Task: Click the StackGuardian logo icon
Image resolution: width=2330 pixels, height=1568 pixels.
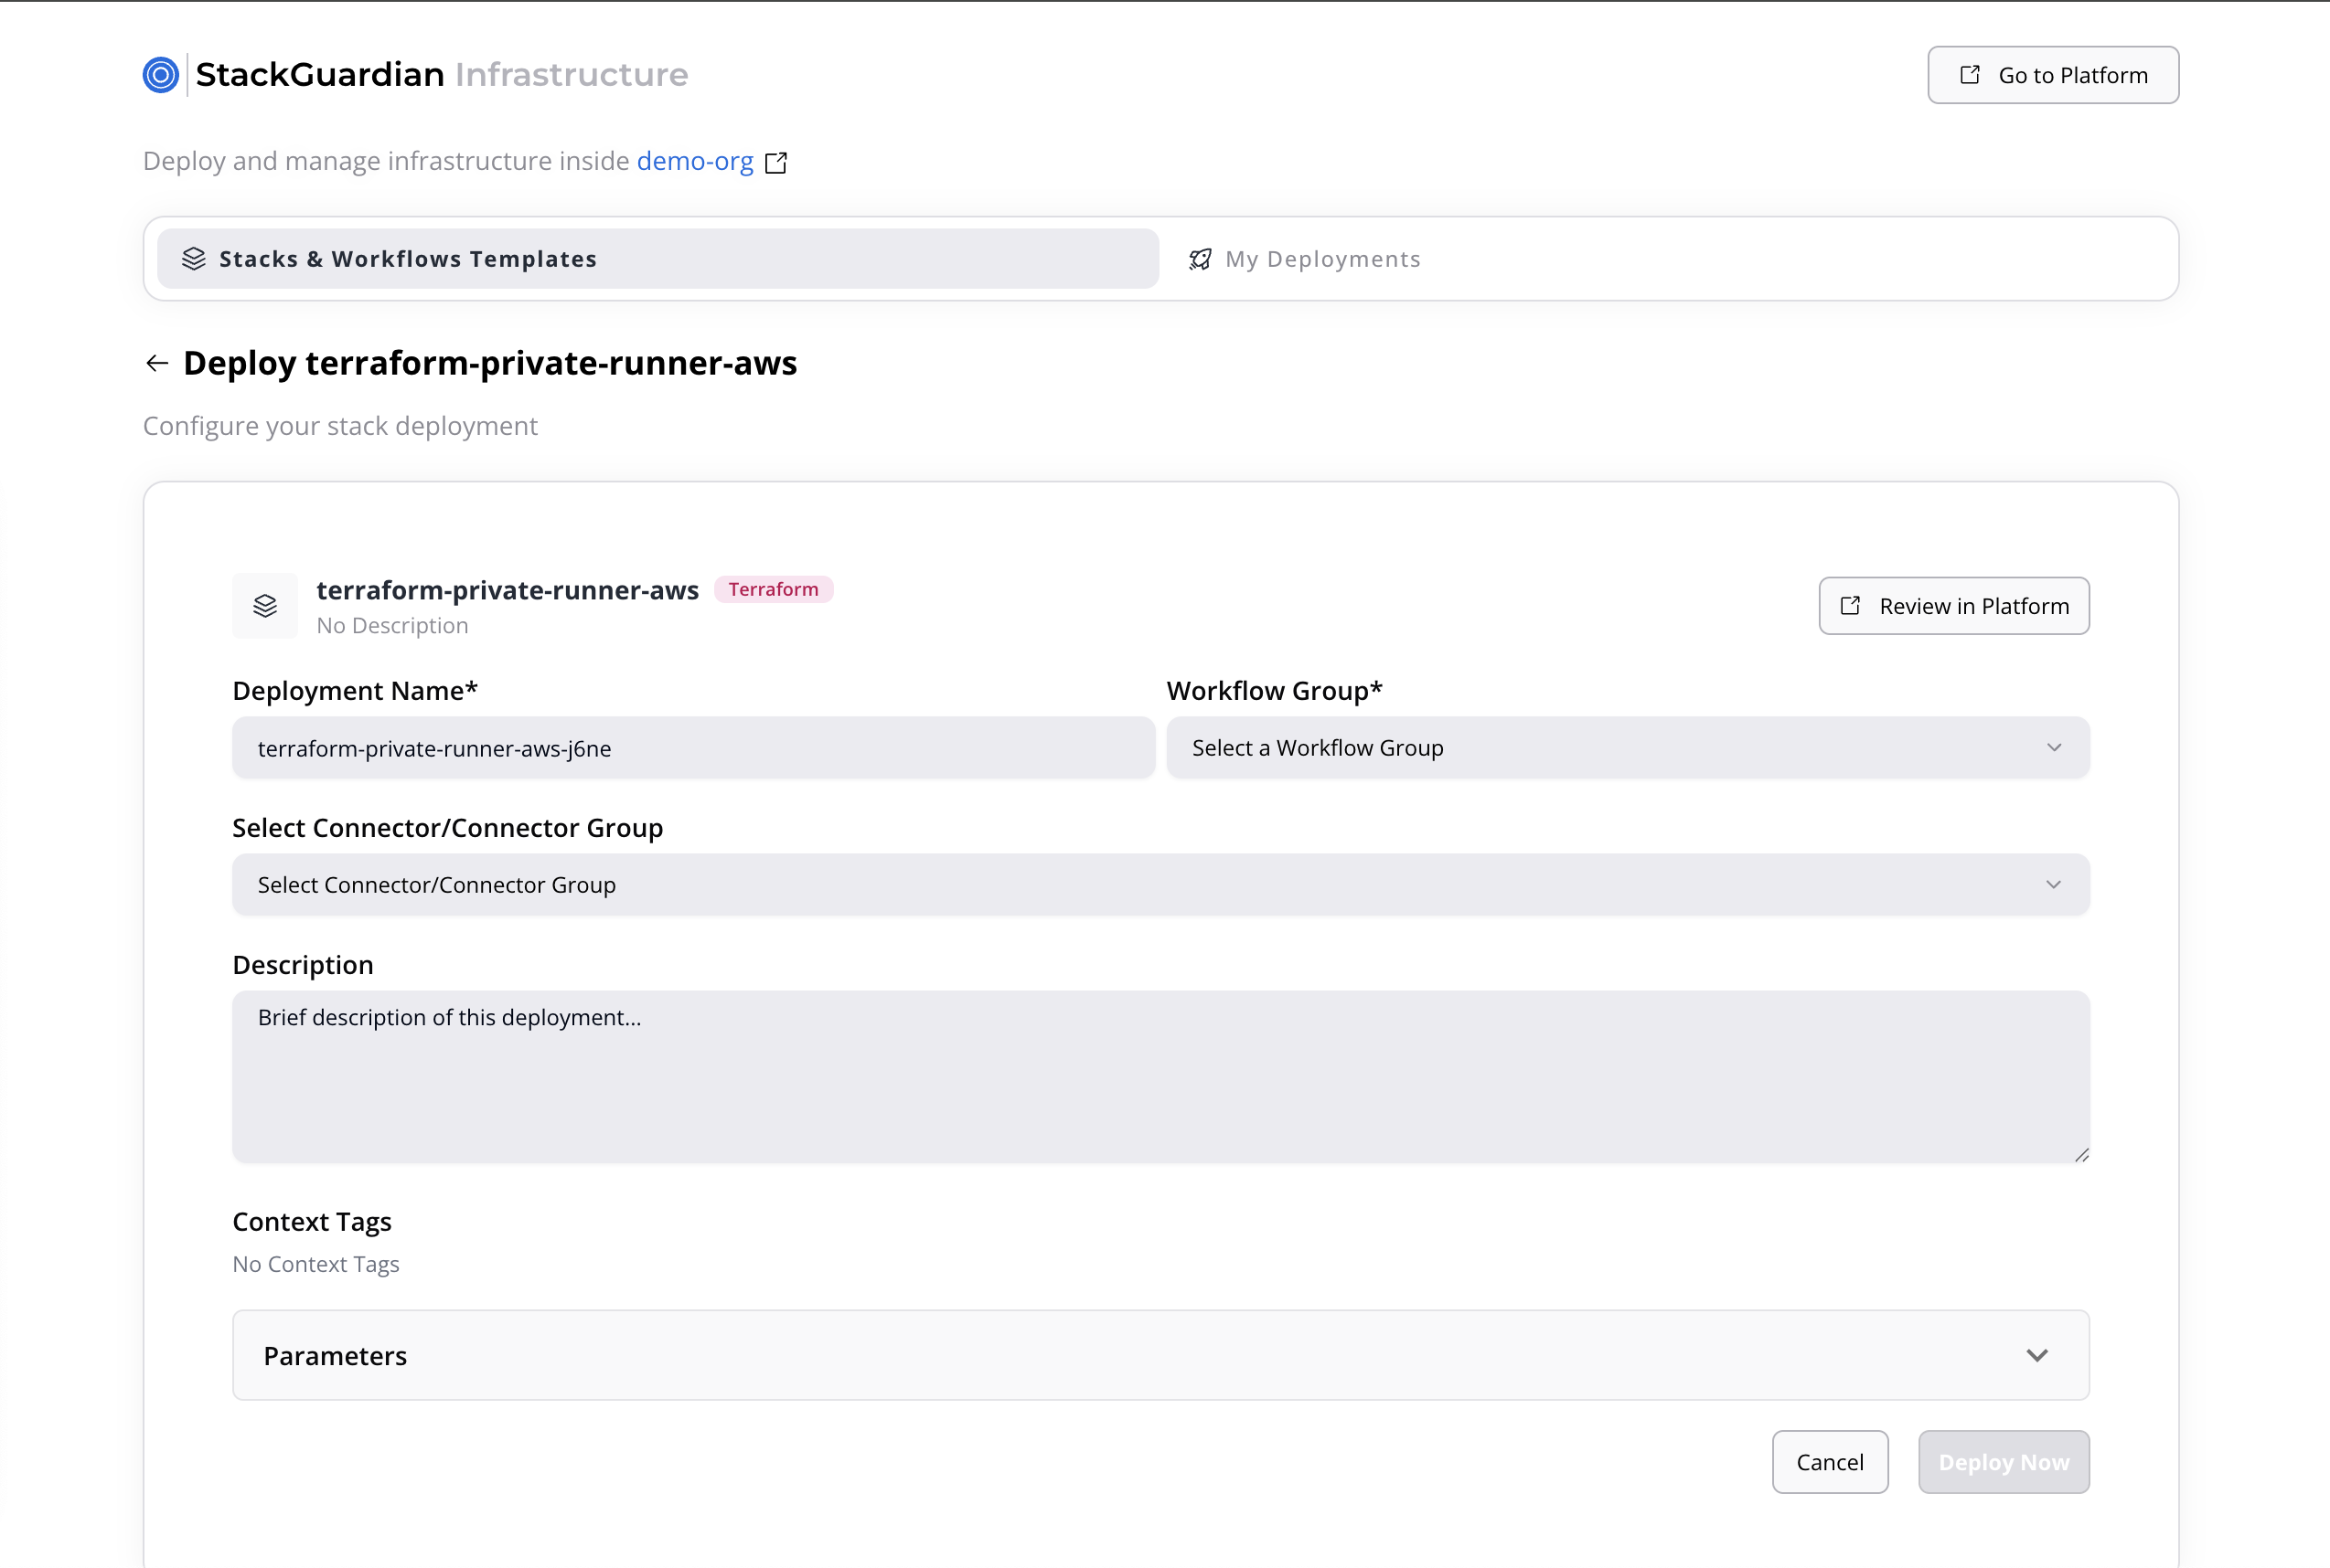Action: (x=160, y=75)
